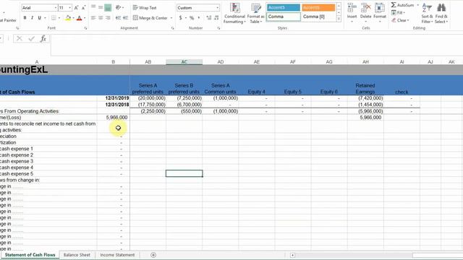463x260 pixels.
Task: Open the text orientation tool
Action: click(119, 7)
